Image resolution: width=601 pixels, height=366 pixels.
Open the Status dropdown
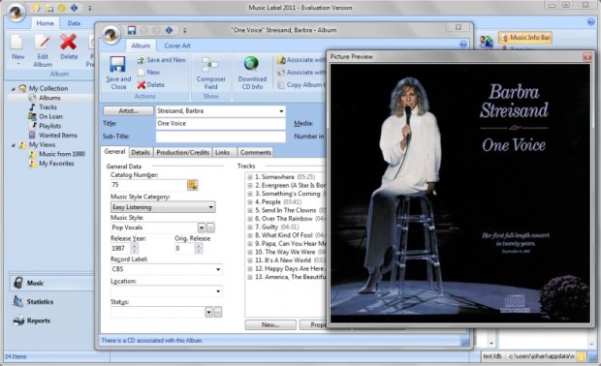tap(208, 313)
